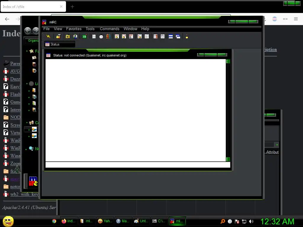
Task: Click the smiley Start button
Action: coord(8,221)
